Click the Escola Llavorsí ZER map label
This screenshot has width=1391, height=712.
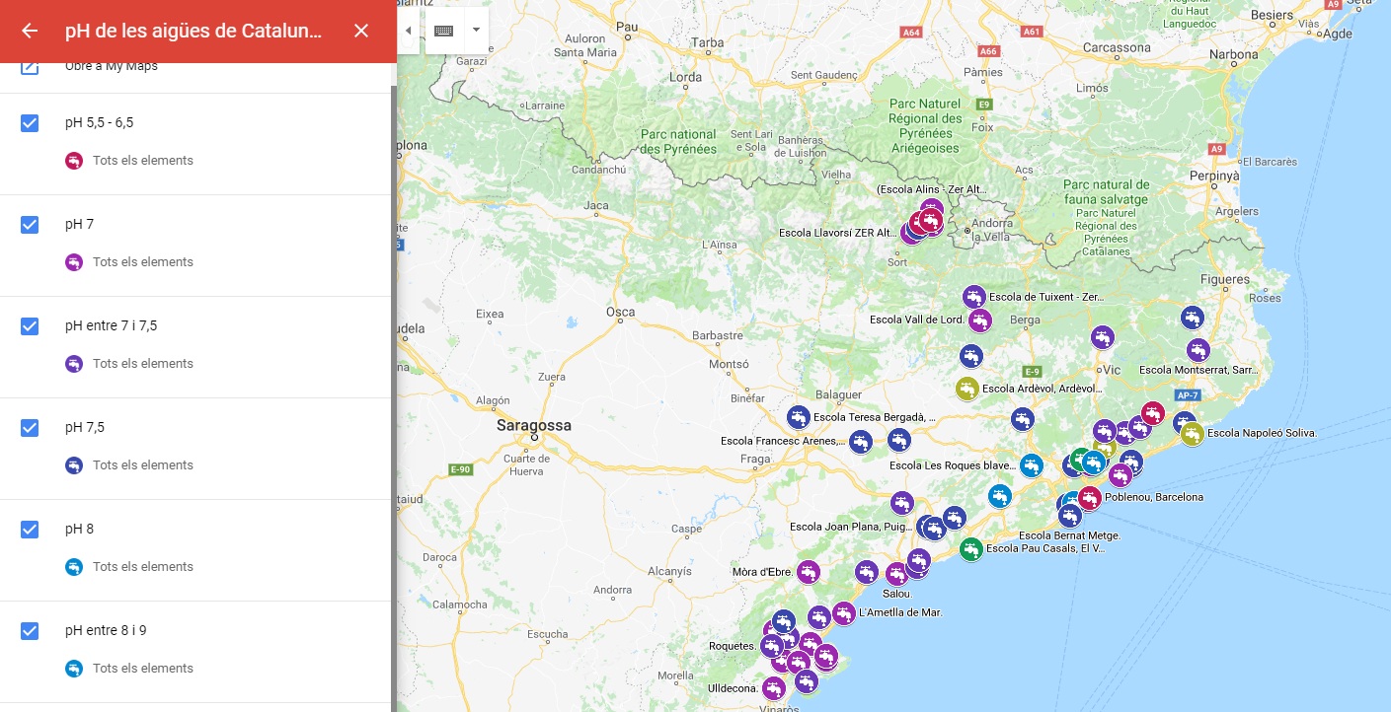(837, 233)
